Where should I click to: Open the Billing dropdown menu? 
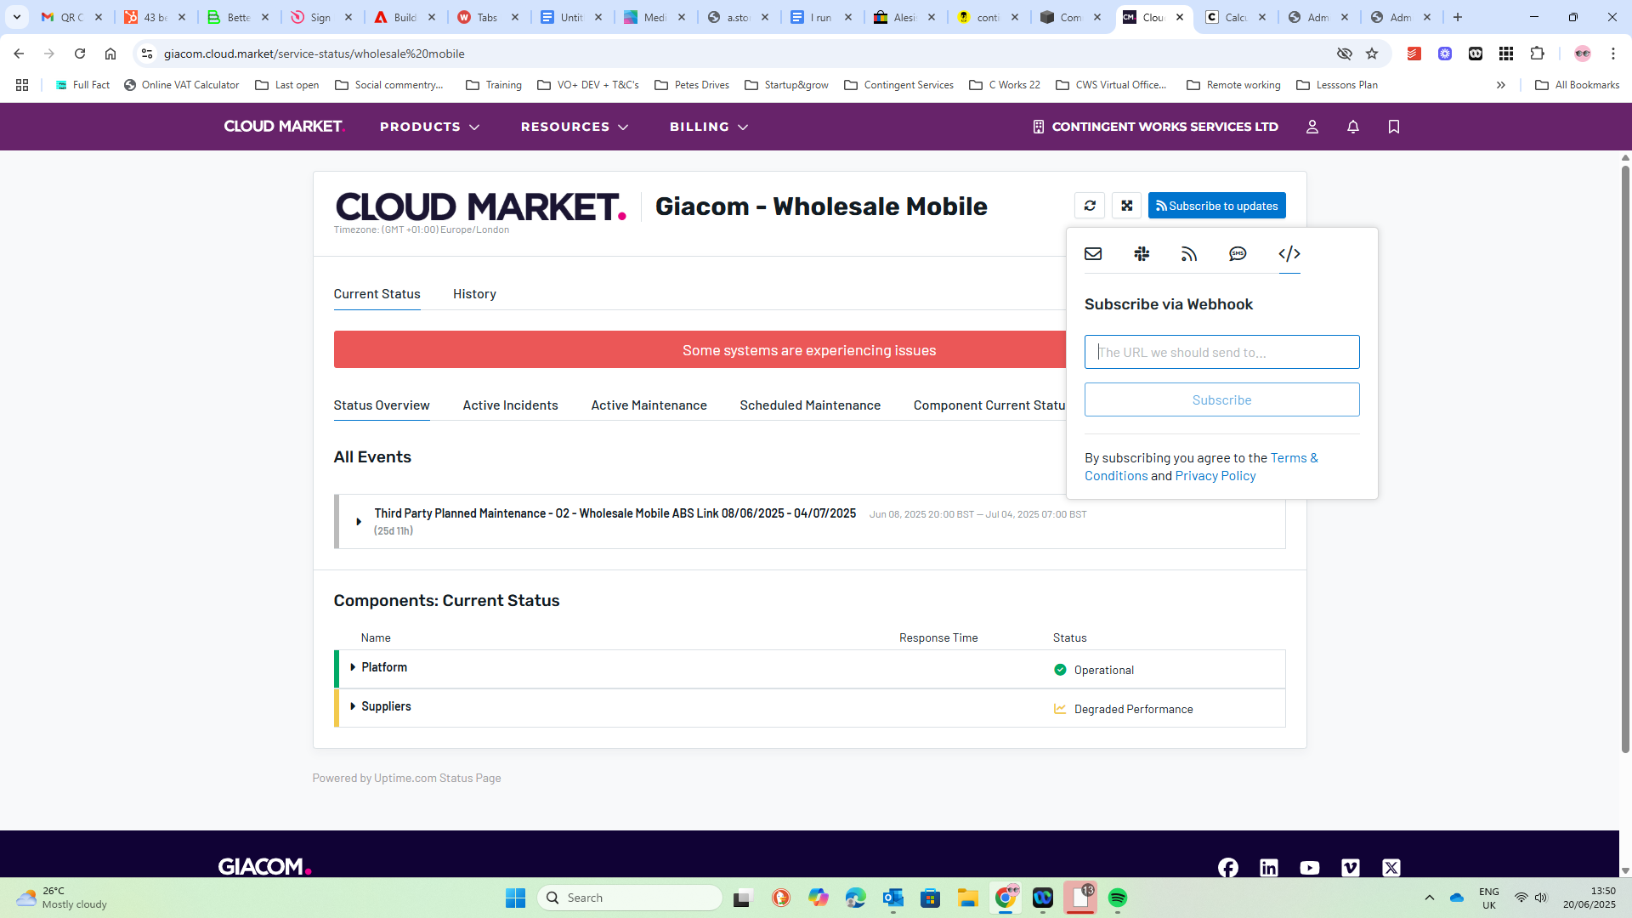click(708, 127)
